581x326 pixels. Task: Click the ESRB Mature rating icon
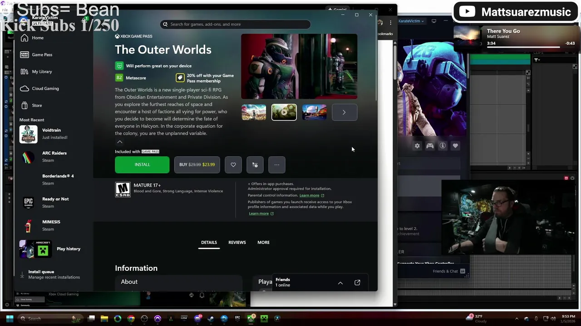[x=123, y=189]
